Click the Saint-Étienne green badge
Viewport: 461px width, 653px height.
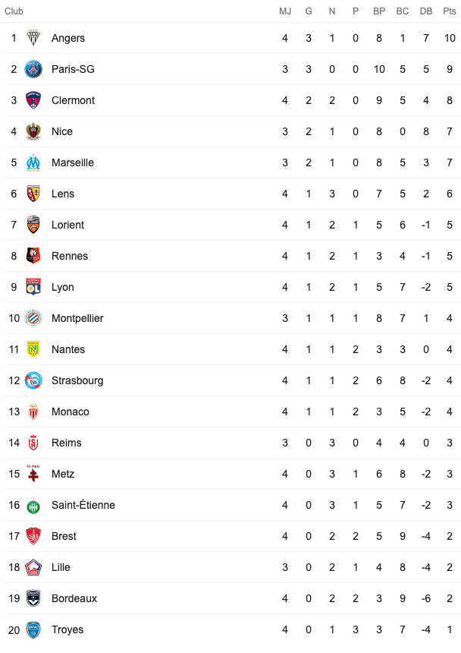click(x=33, y=506)
